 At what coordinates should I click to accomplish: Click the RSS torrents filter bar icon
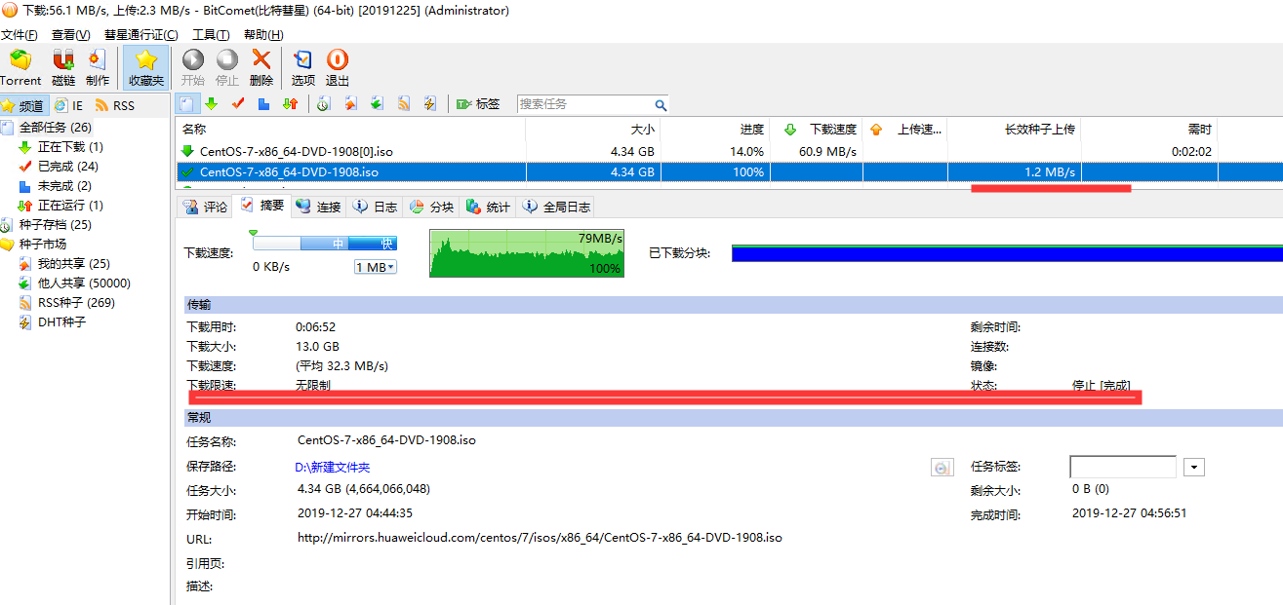tap(403, 103)
